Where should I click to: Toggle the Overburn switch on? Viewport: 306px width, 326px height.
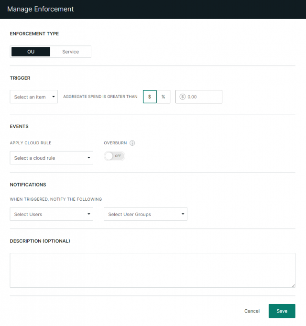coord(114,156)
